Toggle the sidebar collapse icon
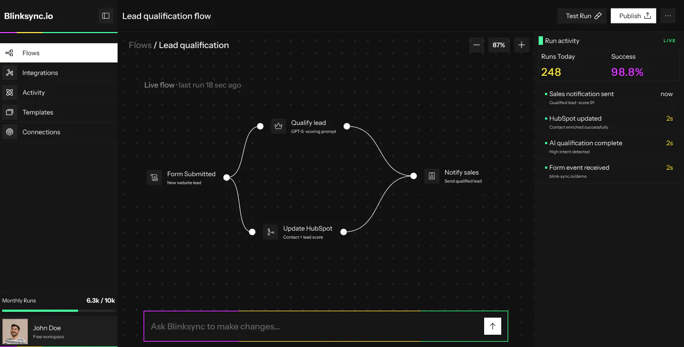 pyautogui.click(x=106, y=16)
